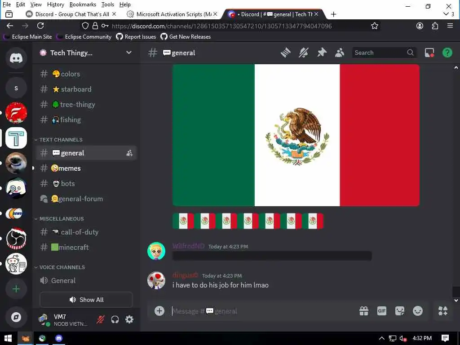The width and height of the screenshot is (460, 345).
Task: Open the memes channel
Action: click(86, 168)
